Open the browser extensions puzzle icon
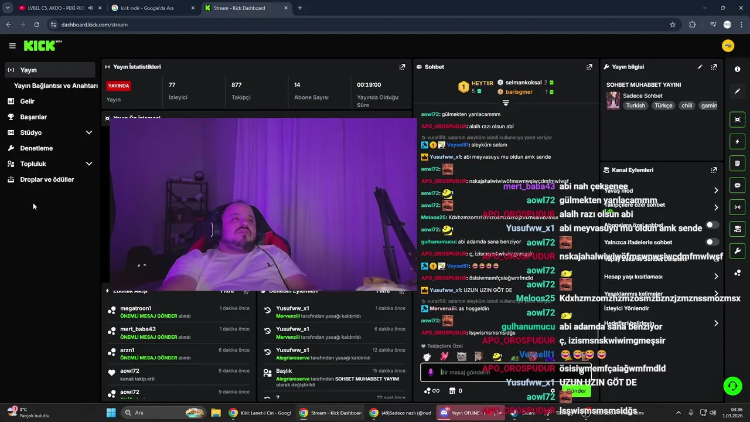 693,25
